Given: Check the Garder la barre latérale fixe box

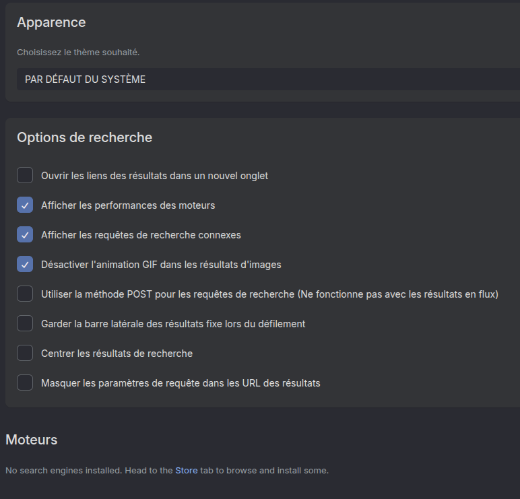Looking at the screenshot, I should (x=25, y=323).
